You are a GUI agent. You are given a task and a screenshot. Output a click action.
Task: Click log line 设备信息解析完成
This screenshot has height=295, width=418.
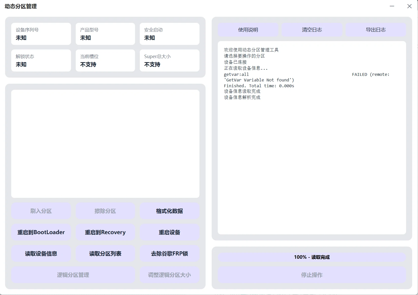coord(242,97)
